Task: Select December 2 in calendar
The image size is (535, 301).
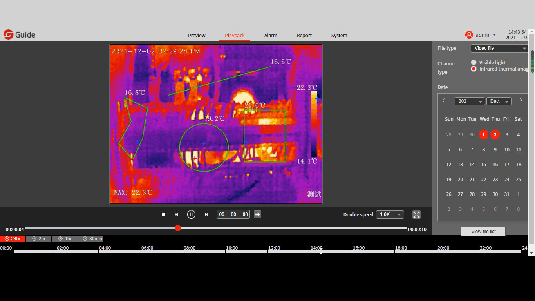Action: click(x=495, y=134)
